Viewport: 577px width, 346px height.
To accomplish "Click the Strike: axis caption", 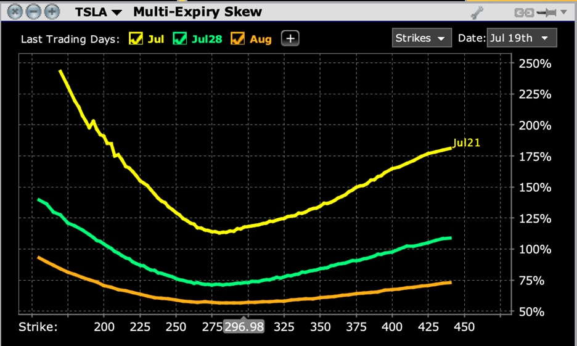I will [x=38, y=327].
